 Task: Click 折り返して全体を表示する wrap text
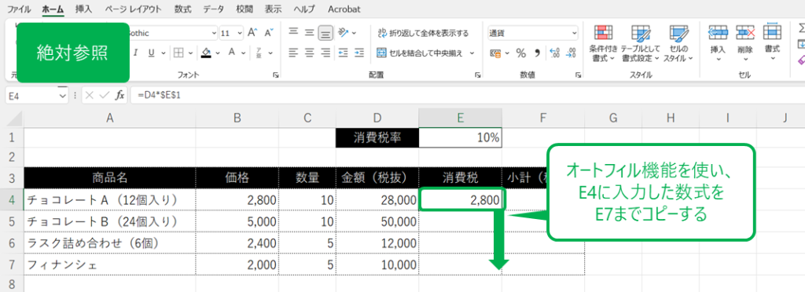pos(423,33)
